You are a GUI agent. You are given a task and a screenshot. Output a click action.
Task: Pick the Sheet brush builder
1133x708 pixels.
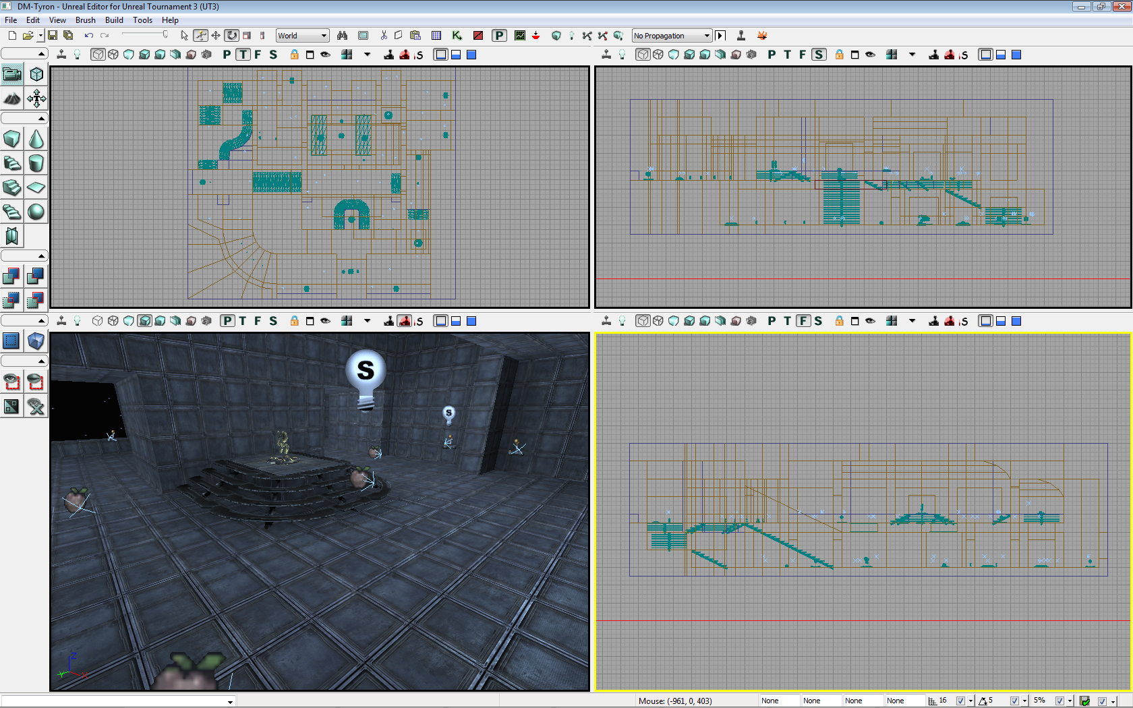coord(36,187)
